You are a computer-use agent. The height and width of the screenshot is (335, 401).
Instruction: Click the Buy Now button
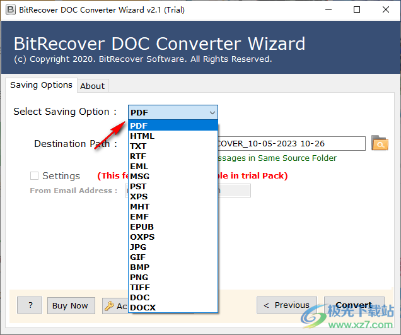pos(71,305)
